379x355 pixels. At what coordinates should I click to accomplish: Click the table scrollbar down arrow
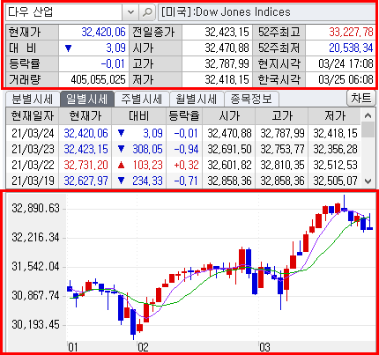point(368,181)
